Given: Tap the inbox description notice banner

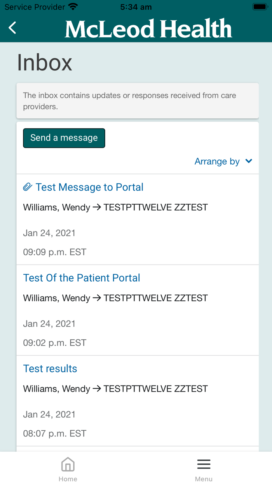Looking at the screenshot, I should point(138,100).
